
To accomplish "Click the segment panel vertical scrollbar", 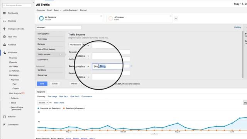I will point(243,54).
